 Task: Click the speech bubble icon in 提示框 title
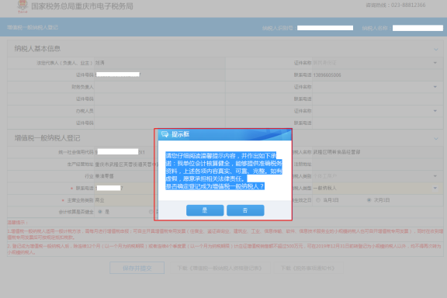165,134
